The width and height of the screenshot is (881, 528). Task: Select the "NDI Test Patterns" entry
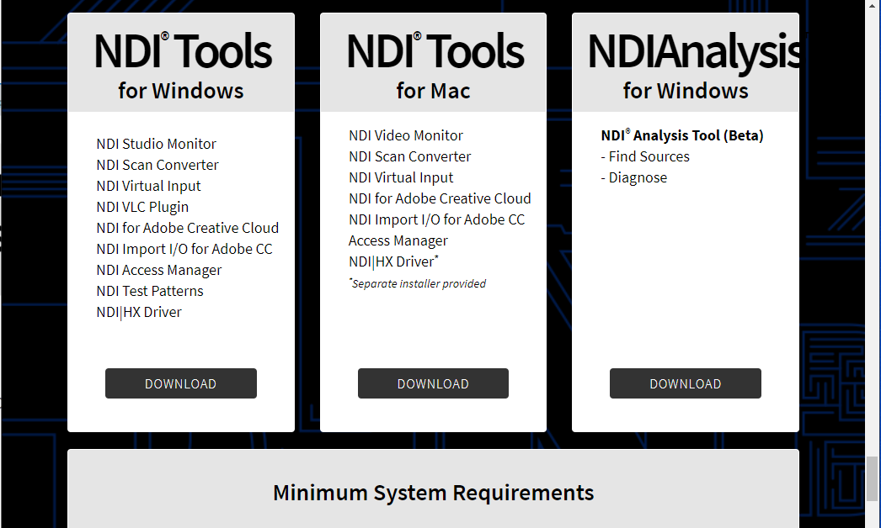[150, 291]
